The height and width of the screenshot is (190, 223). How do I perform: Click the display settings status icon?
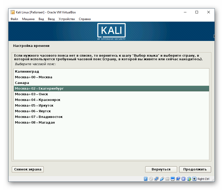(172, 179)
